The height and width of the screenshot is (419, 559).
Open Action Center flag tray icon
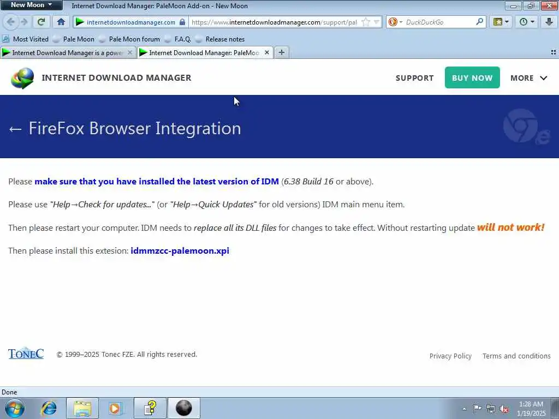[477, 408]
